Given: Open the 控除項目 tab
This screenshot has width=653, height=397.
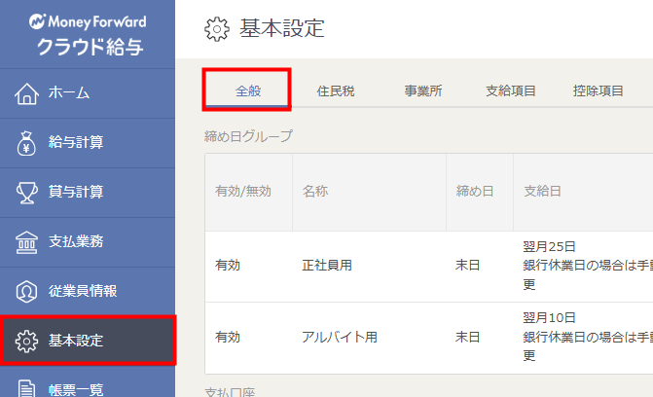Looking at the screenshot, I should tap(599, 91).
